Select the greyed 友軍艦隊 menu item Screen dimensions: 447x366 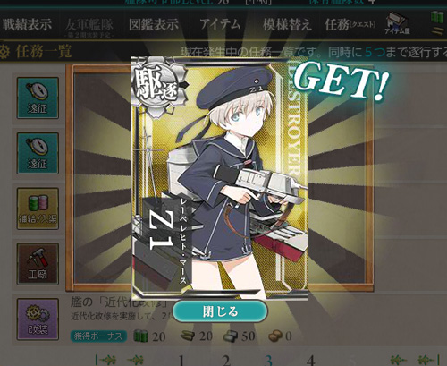[89, 28]
